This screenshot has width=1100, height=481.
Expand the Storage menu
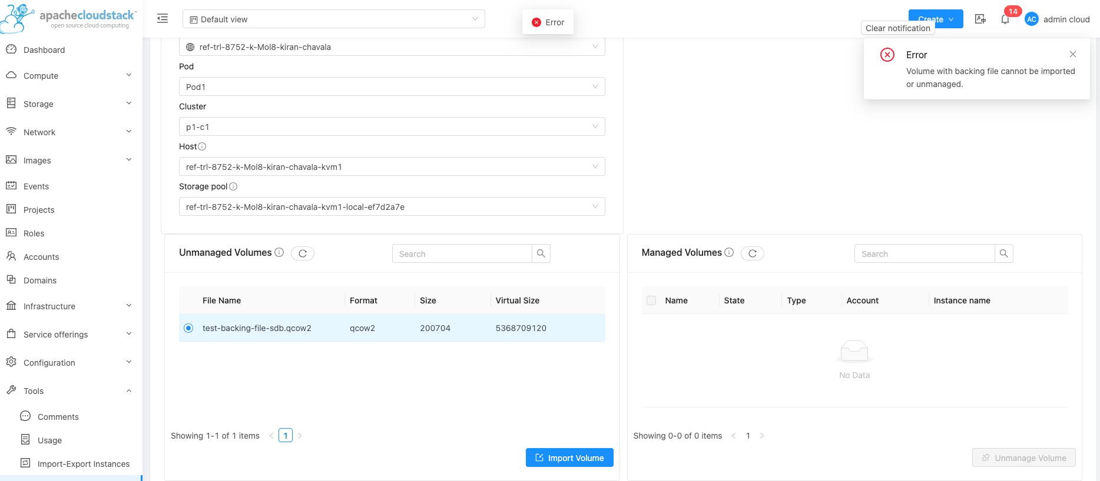click(71, 103)
